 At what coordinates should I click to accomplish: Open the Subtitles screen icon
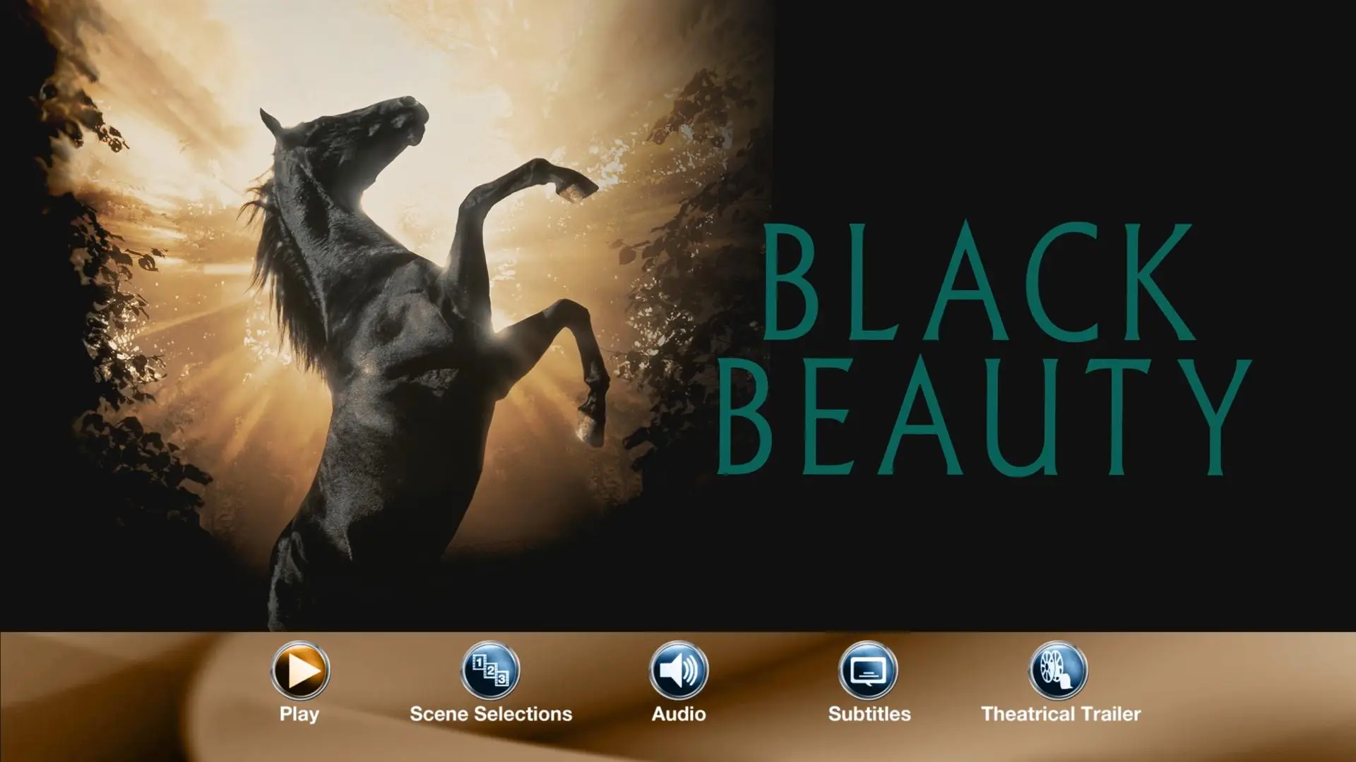point(868,670)
